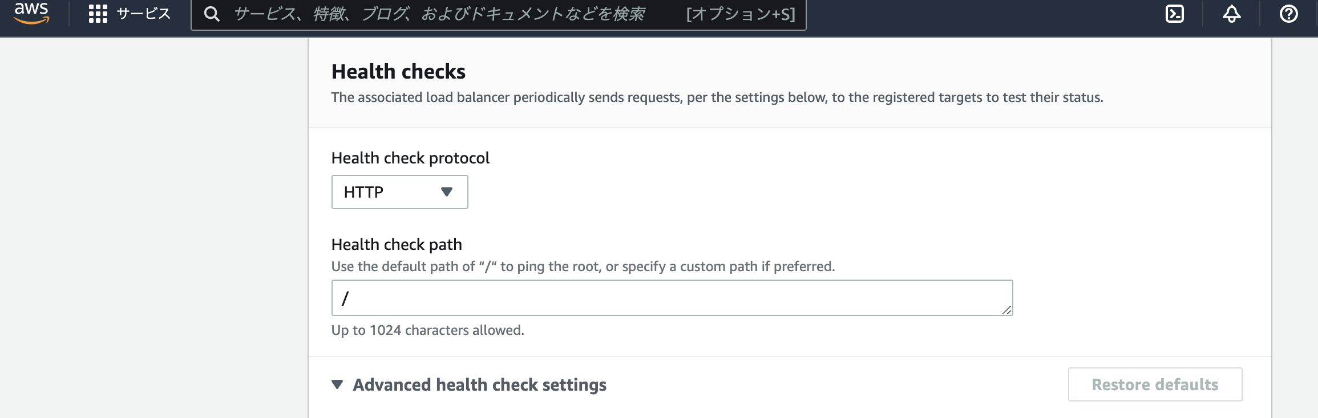The image size is (1318, 418).
Task: Click into the Health check path field
Action: point(671,298)
